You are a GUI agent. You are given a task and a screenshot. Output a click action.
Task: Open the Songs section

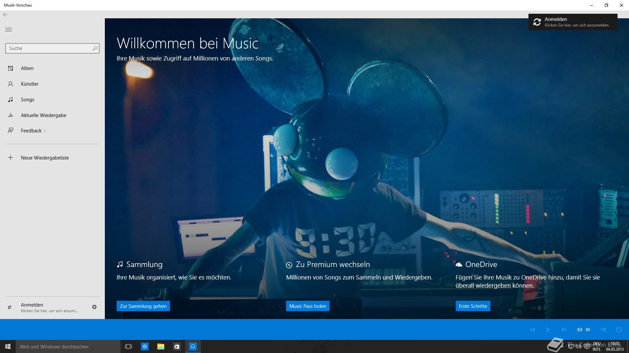pyautogui.click(x=52, y=100)
